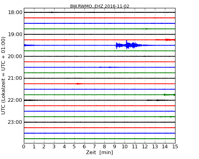Click the x-axis tick label 13
Viewport: 199px width, 159px height.
[155, 146]
